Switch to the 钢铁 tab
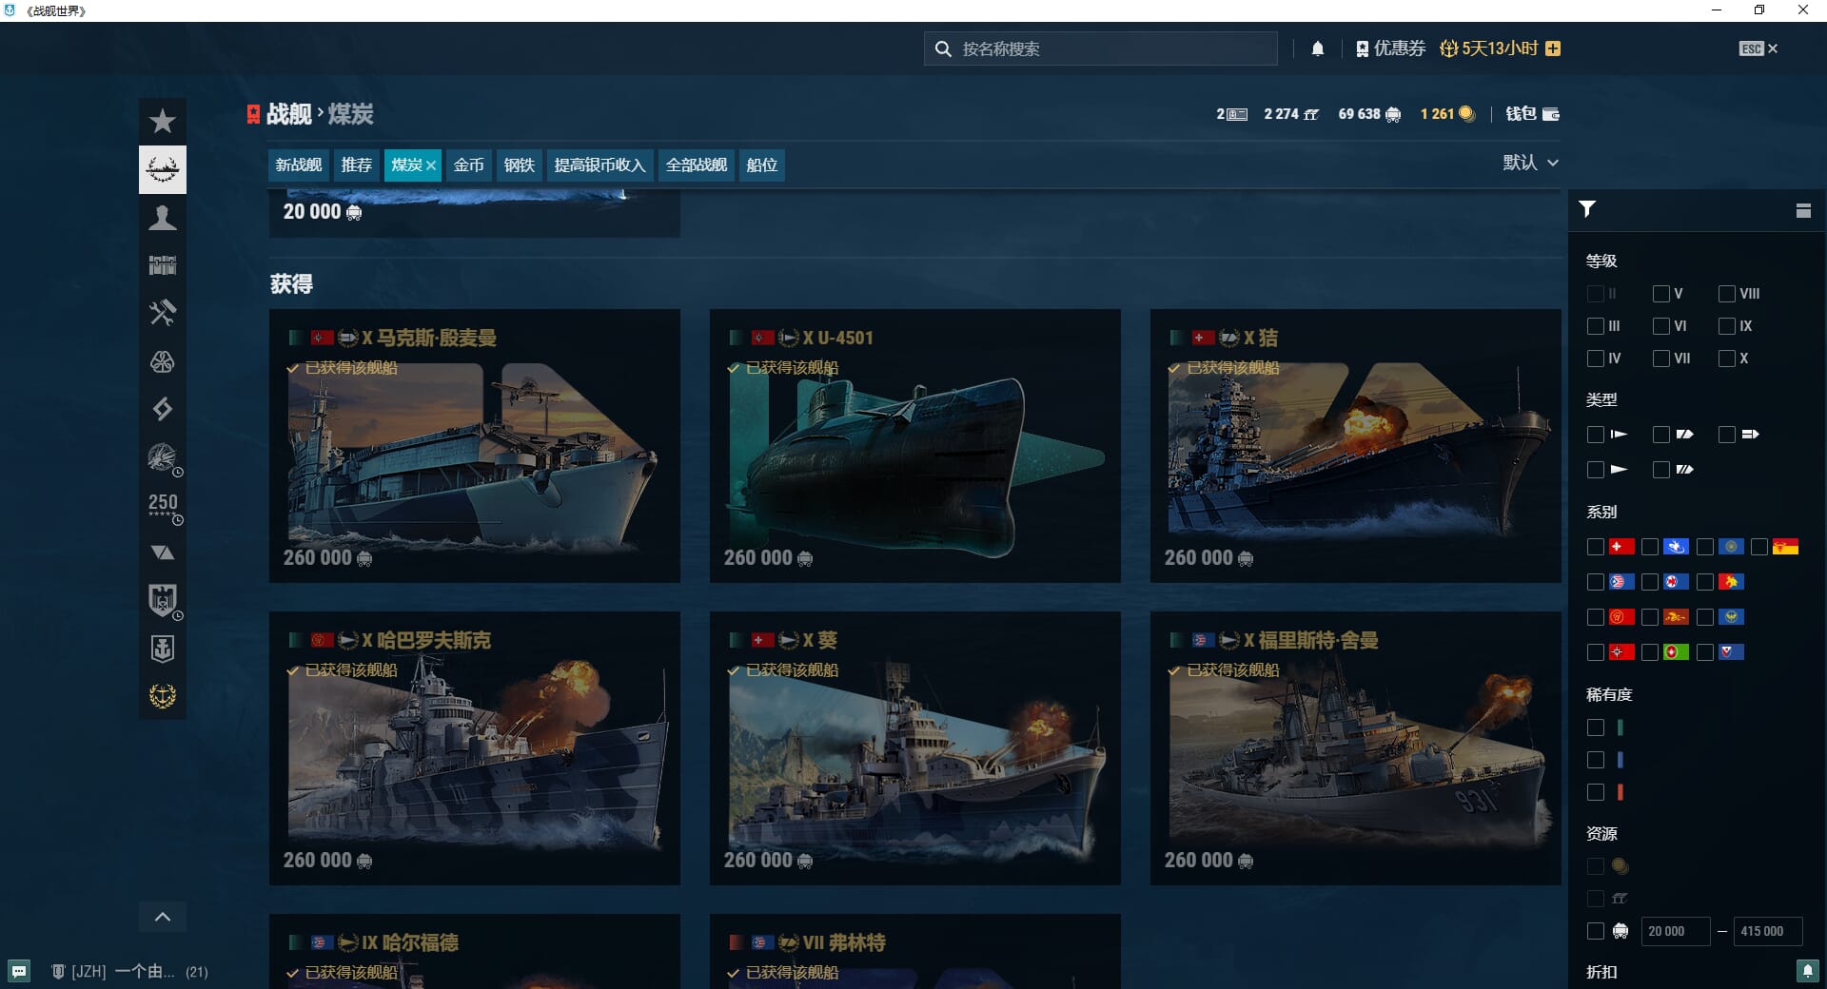The height and width of the screenshot is (989, 1827). tap(519, 165)
